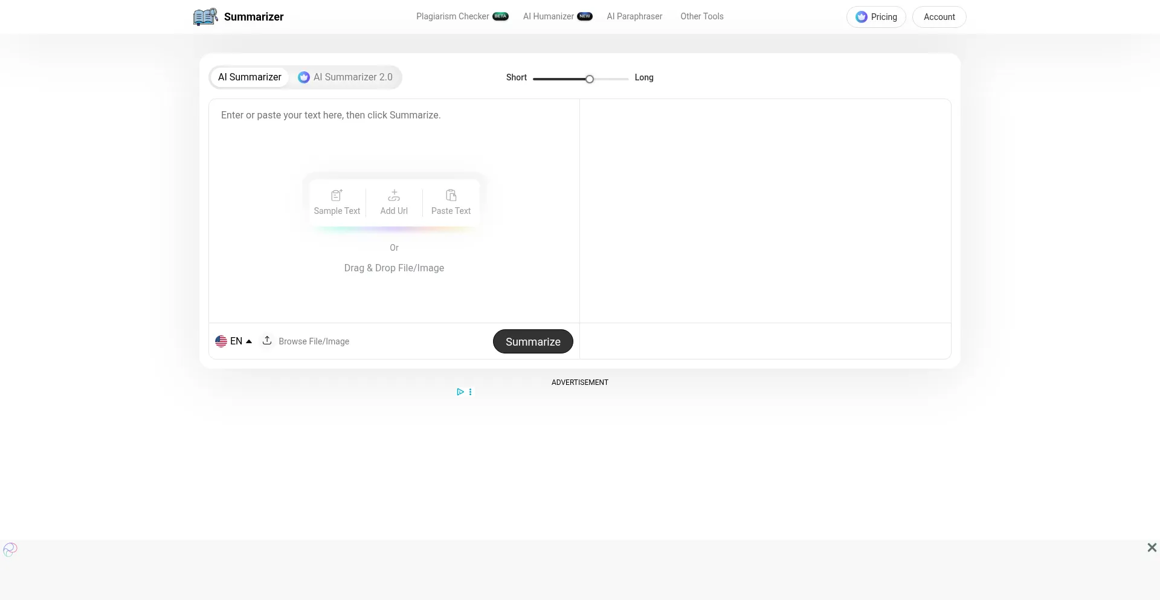Click the summary length slider handle
This screenshot has width=1160, height=600.
(x=590, y=79)
